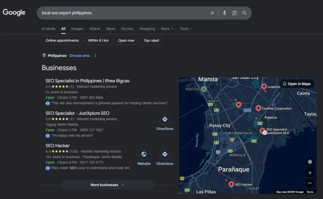Click the More businesses button

(x=108, y=185)
